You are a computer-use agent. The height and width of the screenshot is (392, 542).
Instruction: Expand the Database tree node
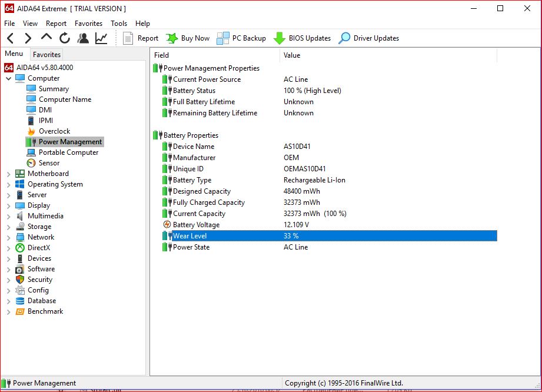tap(9, 301)
